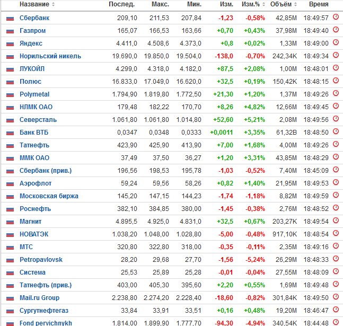Open the Норильский никель stock link
The height and width of the screenshot is (326, 343).
pos(50,56)
